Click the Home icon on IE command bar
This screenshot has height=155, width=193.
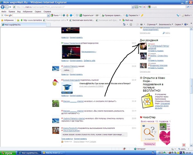pos(124,25)
